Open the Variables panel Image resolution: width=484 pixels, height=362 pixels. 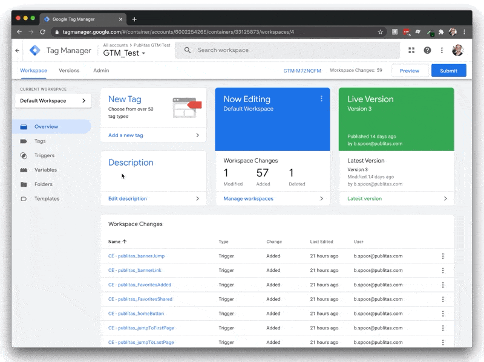click(x=47, y=170)
